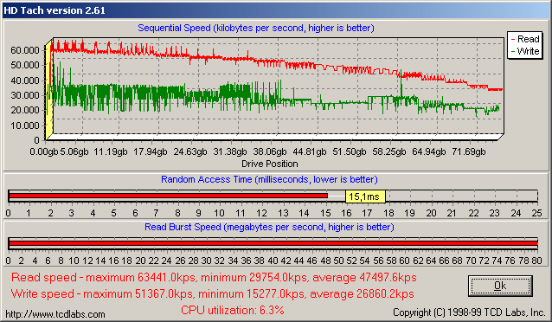This screenshot has width=552, height=322.
Task: Click the Write speed statistics line
Action: 212,293
